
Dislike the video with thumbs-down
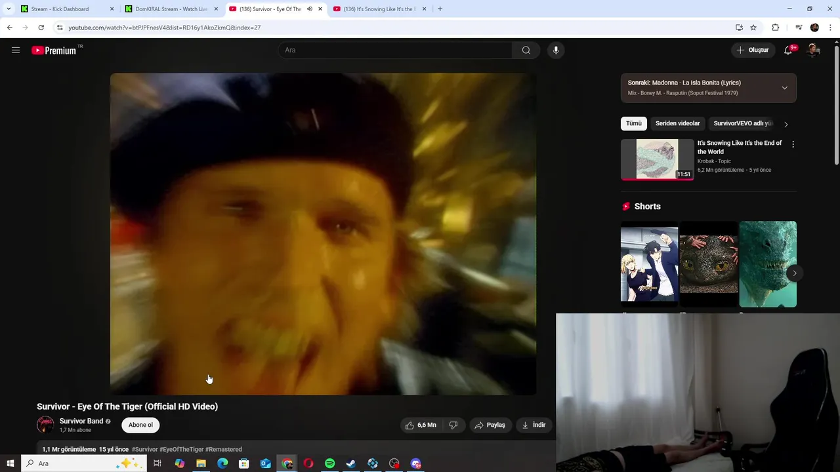click(453, 425)
